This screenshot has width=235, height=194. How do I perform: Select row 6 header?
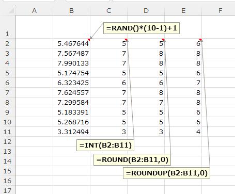point(8,83)
